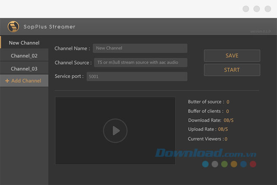Save the channel settings with SAVE
277x185 pixels.
[x=232, y=56]
